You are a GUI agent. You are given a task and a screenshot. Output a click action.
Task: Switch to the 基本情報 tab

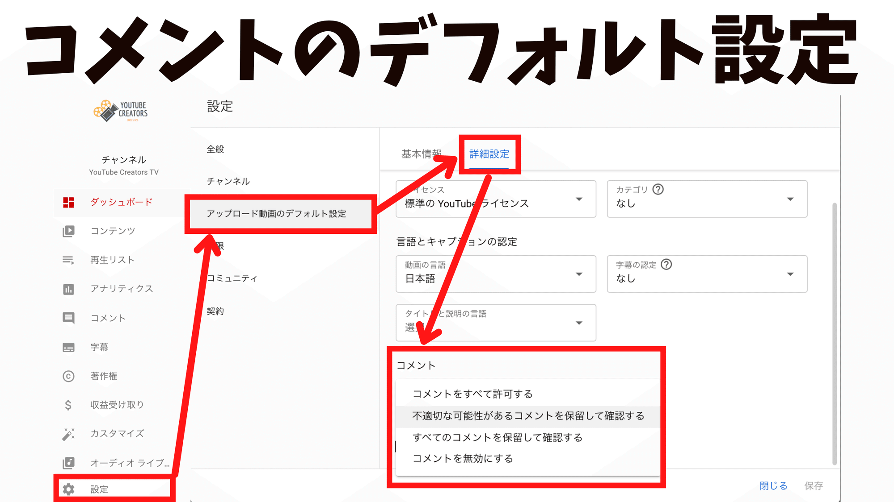421,153
